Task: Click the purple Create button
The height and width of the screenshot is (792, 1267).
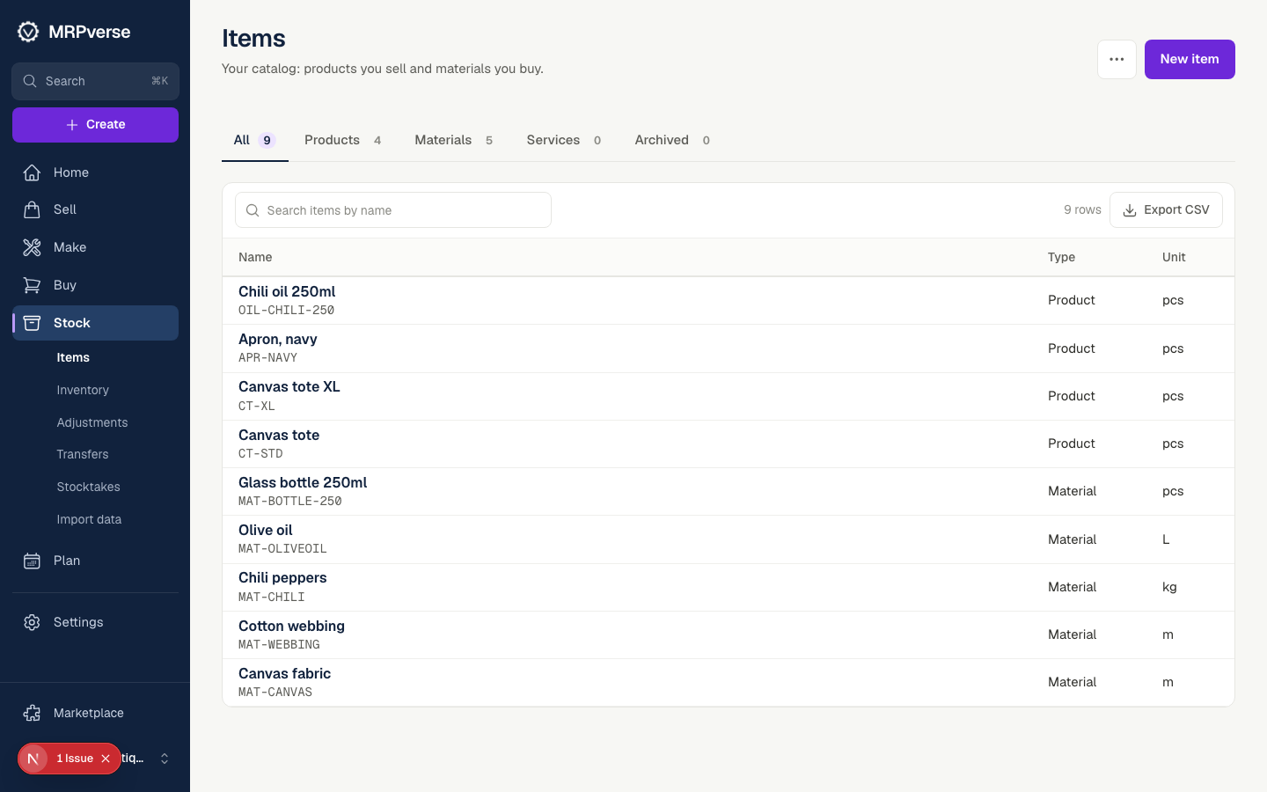Action: (x=95, y=125)
